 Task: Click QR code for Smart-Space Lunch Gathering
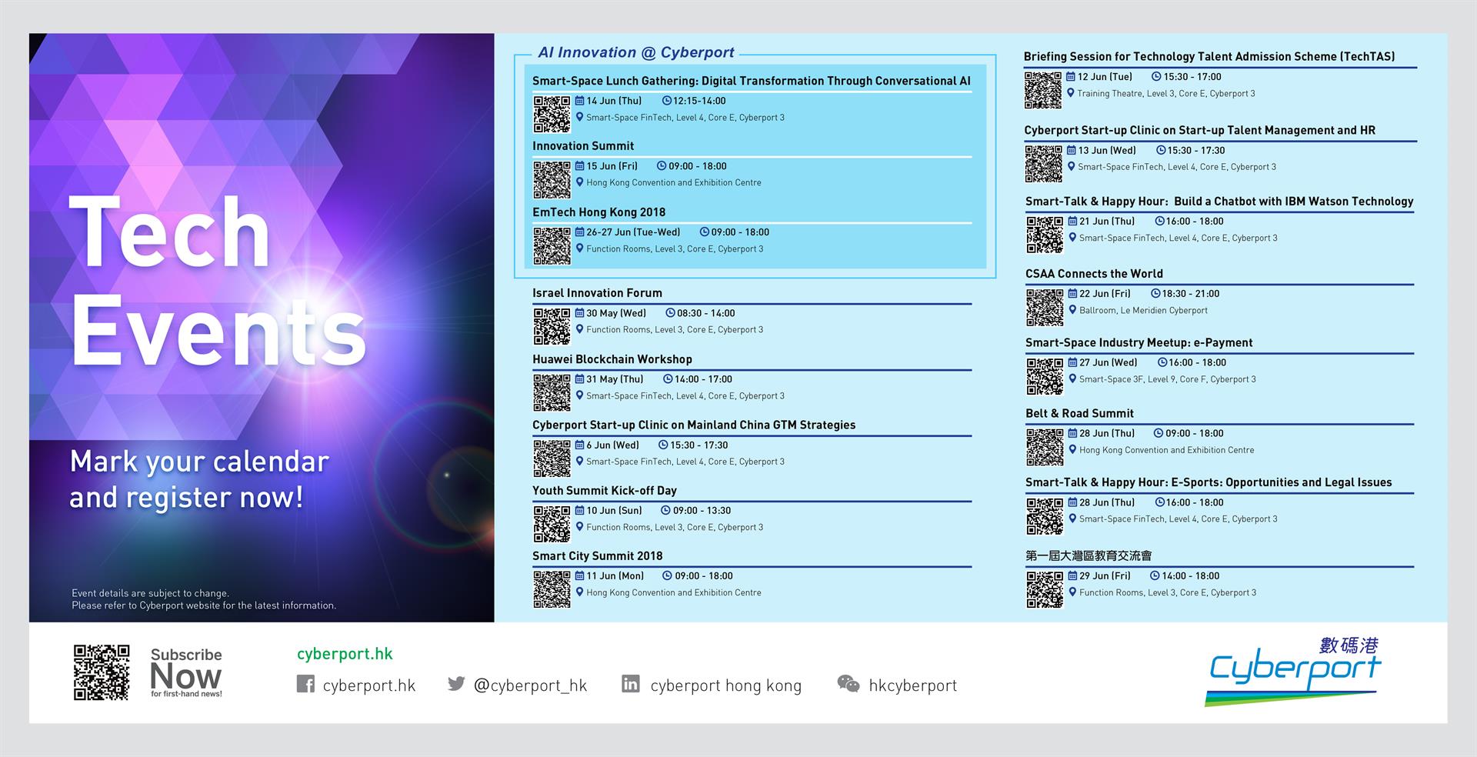(552, 114)
